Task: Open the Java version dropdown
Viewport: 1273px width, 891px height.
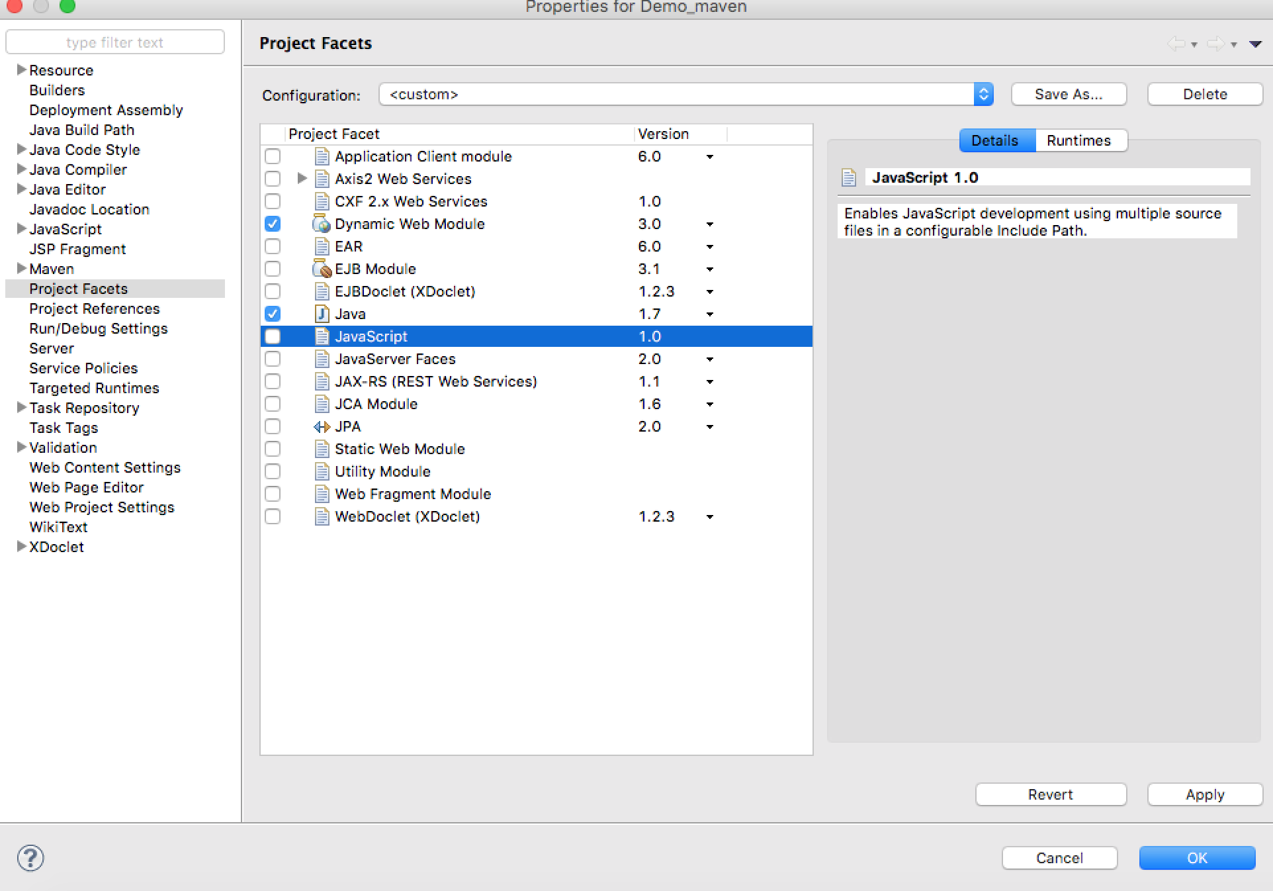Action: (712, 314)
